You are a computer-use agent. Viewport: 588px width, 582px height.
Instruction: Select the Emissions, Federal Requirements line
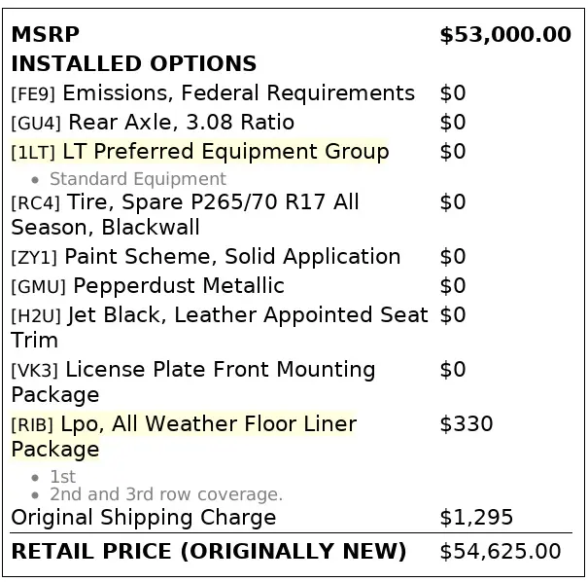(x=238, y=93)
